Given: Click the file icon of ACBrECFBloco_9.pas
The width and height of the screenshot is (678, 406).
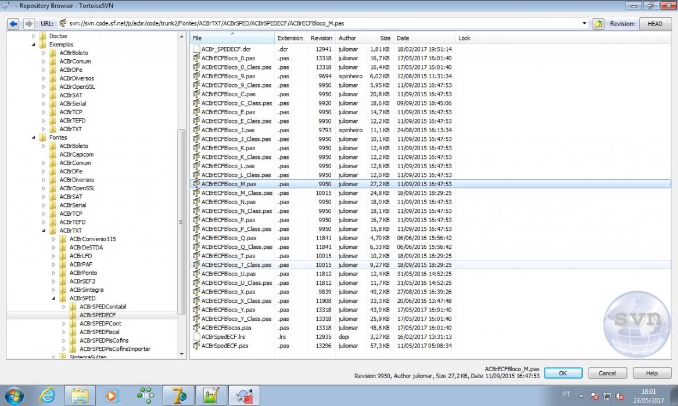Looking at the screenshot, I should tap(196, 77).
